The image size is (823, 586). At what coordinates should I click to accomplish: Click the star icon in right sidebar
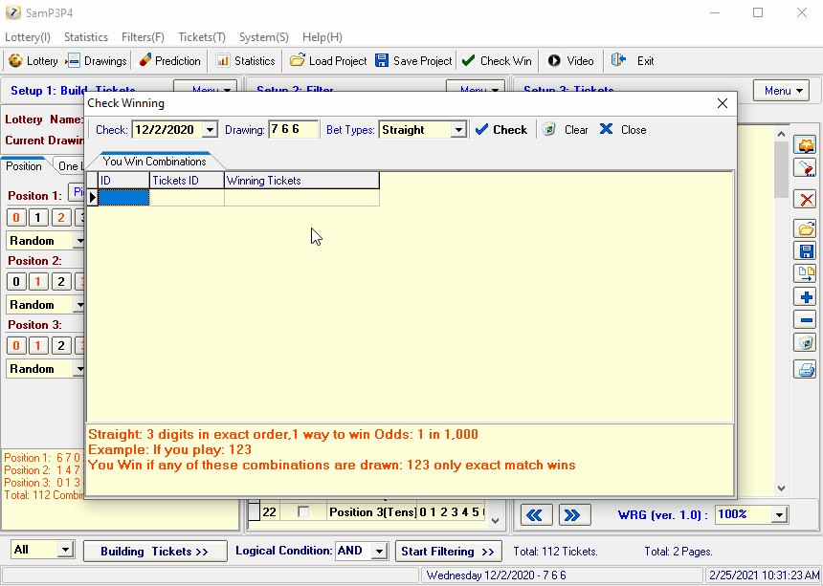[x=806, y=144]
